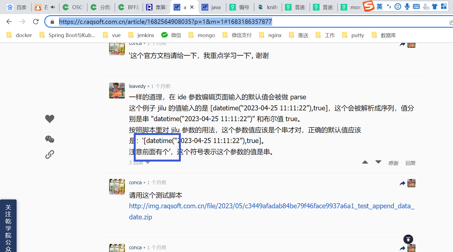Mute the audio-playing tab via speaker icon
The height and width of the screenshot is (252, 453).
click(x=53, y=7)
